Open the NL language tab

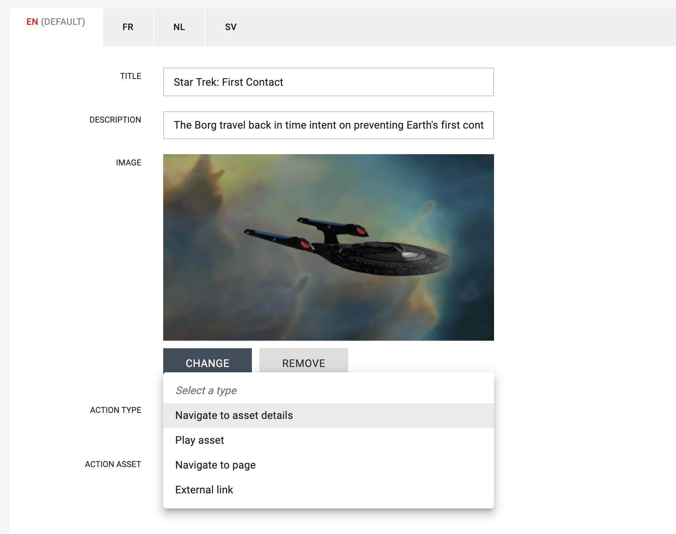click(x=179, y=27)
